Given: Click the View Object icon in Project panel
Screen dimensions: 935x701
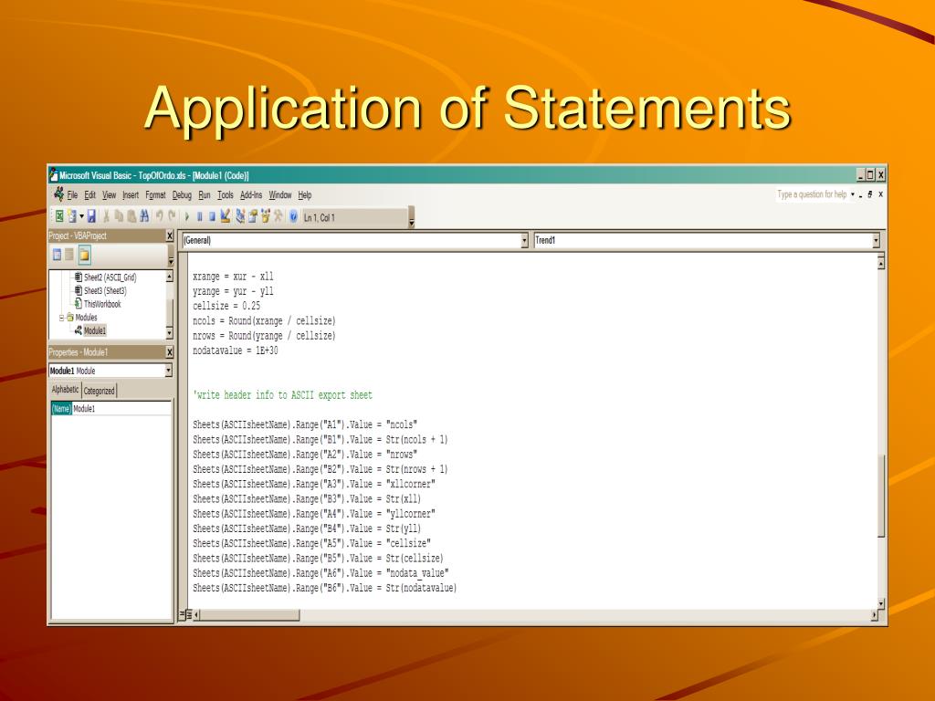Looking at the screenshot, I should coord(69,255).
